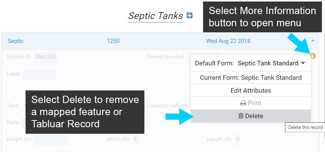Click the Style field in the form
This screenshot has width=325, height=152.
[x=24, y=122]
